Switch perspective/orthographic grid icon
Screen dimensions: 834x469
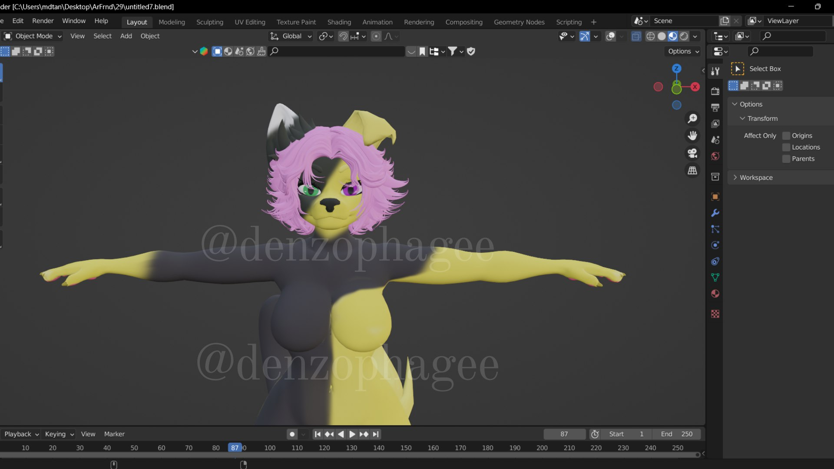click(692, 171)
